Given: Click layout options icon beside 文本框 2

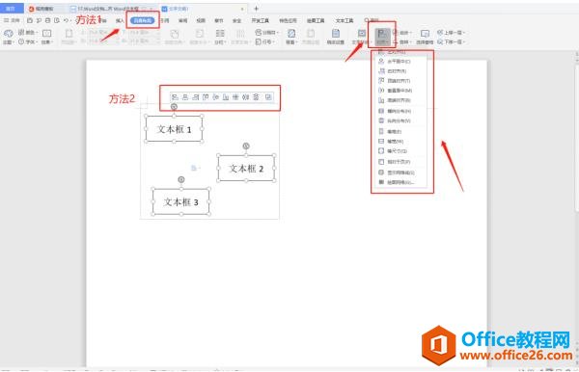Looking at the screenshot, I should [x=195, y=168].
